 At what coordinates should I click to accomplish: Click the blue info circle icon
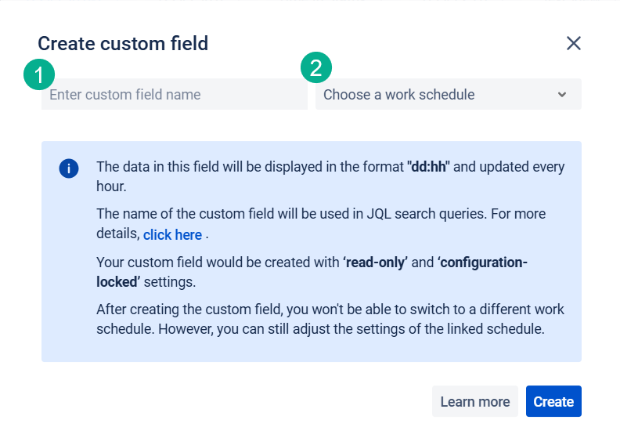pyautogui.click(x=69, y=168)
